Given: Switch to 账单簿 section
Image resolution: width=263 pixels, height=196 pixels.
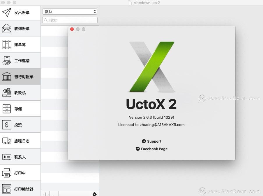Looking at the screenshot, I should (20, 45).
